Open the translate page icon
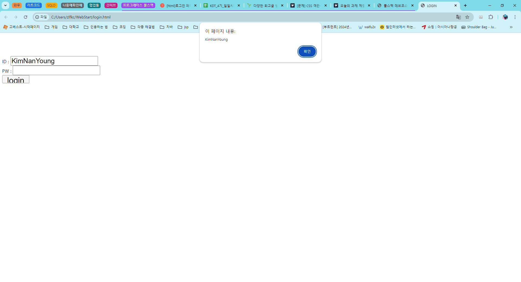This screenshot has width=521, height=282. click(459, 17)
